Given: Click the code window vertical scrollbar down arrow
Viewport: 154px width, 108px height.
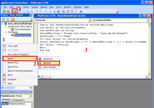Looking at the screenshot, I should 149,74.
